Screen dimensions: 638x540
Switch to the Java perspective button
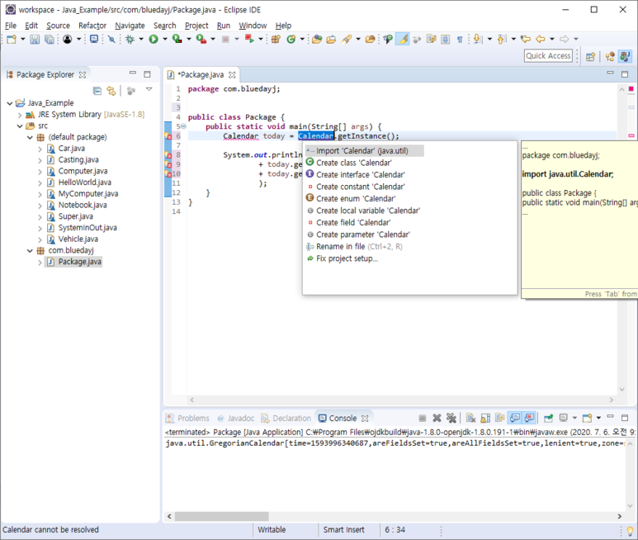pyautogui.click(x=625, y=57)
